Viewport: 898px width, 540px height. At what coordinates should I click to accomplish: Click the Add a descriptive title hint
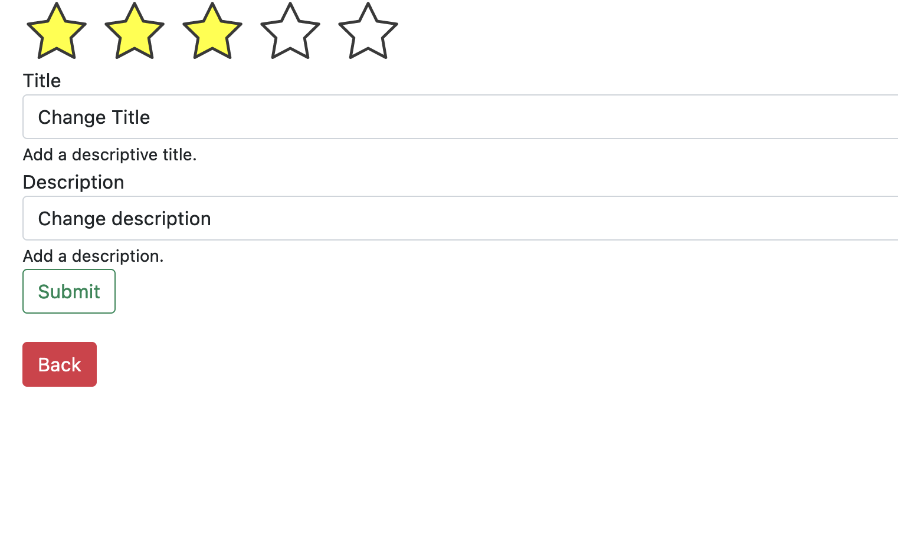point(110,154)
